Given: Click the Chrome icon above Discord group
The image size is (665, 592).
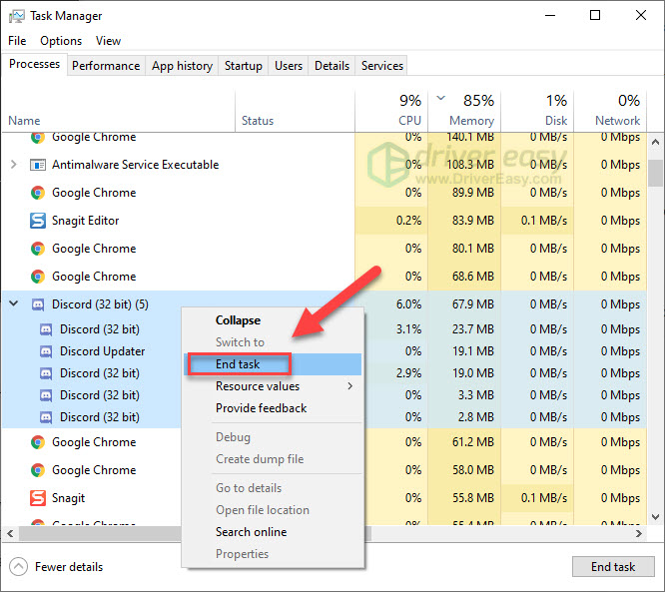Looking at the screenshot, I should click(38, 277).
